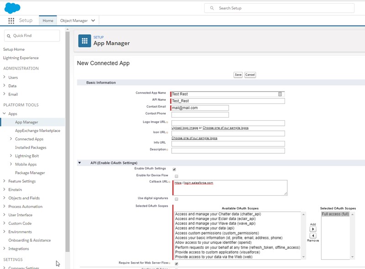Select 'Access and manage your data (api)' scope
This screenshot has height=269, width=365.
tap(205, 228)
